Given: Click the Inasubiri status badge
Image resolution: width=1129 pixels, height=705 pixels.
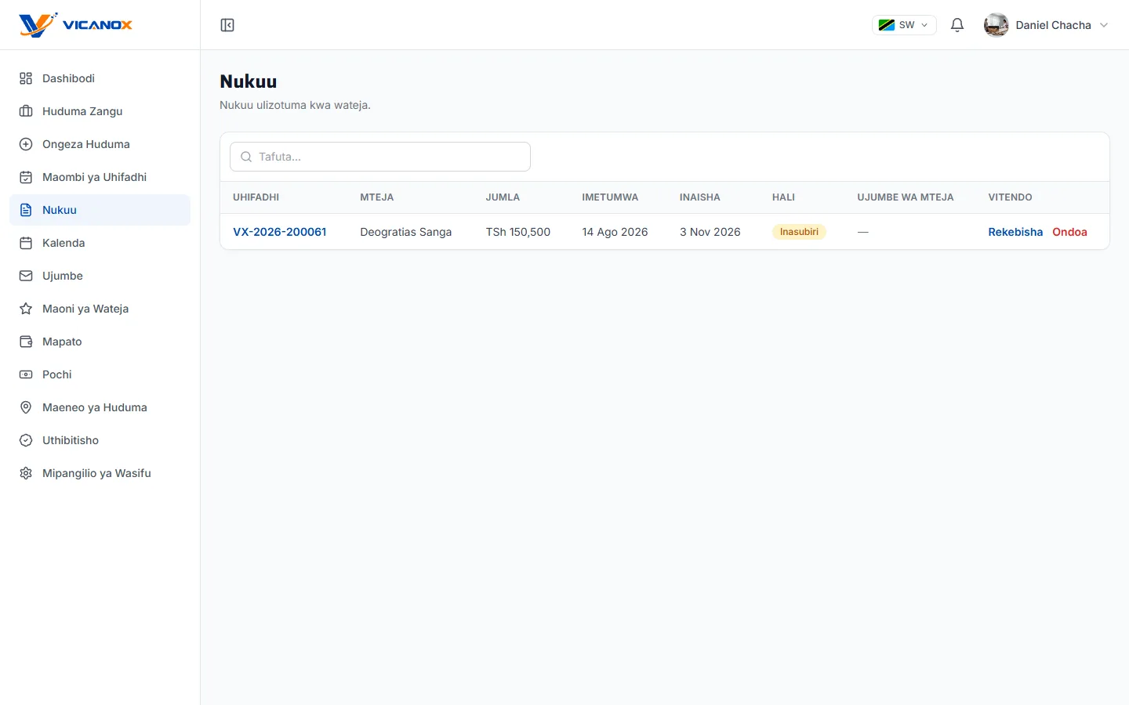Looking at the screenshot, I should (799, 232).
